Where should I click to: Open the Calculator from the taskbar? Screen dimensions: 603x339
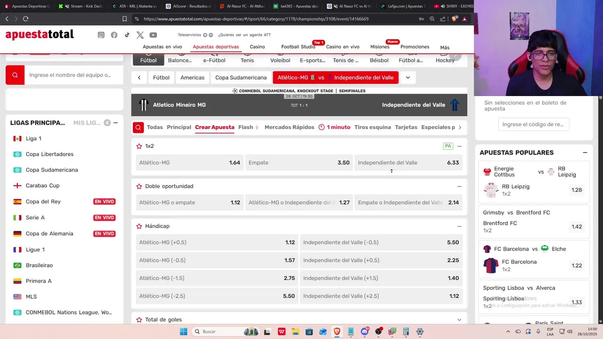click(x=406, y=331)
